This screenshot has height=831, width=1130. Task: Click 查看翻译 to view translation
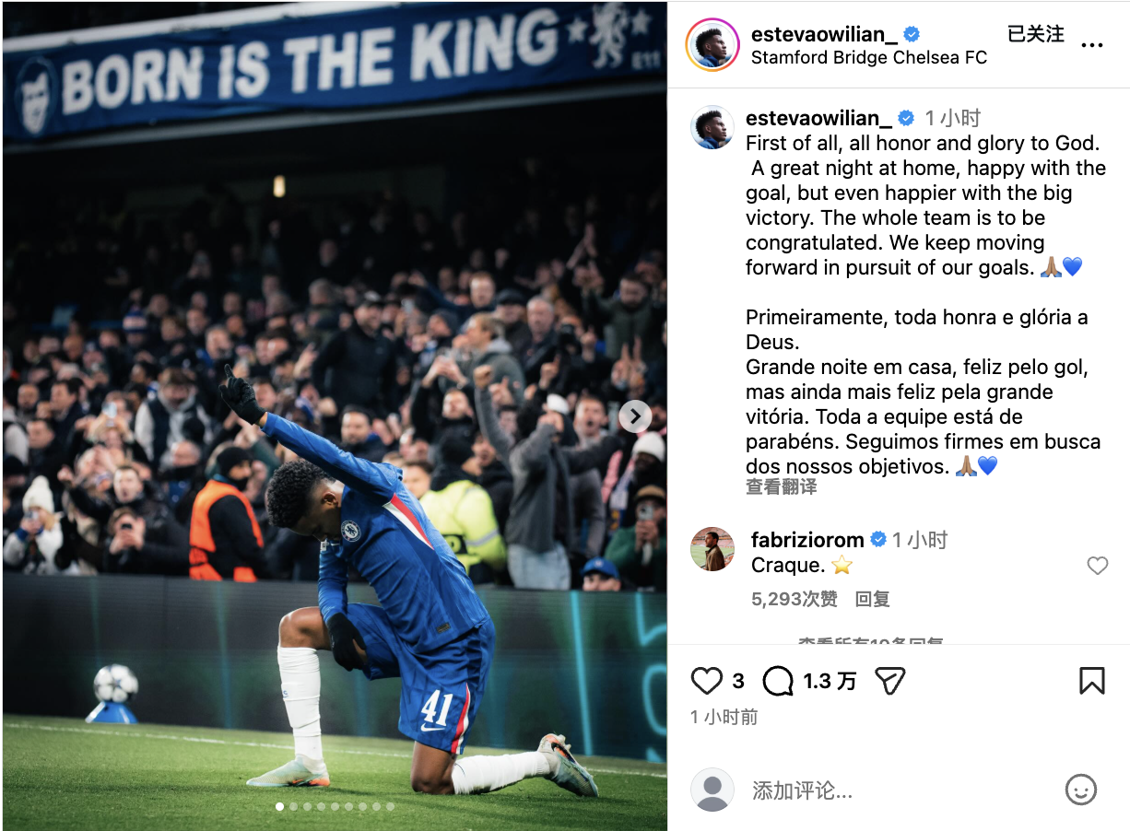pyautogui.click(x=782, y=487)
